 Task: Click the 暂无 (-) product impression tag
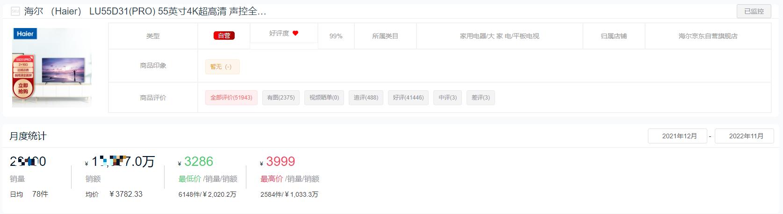(222, 67)
